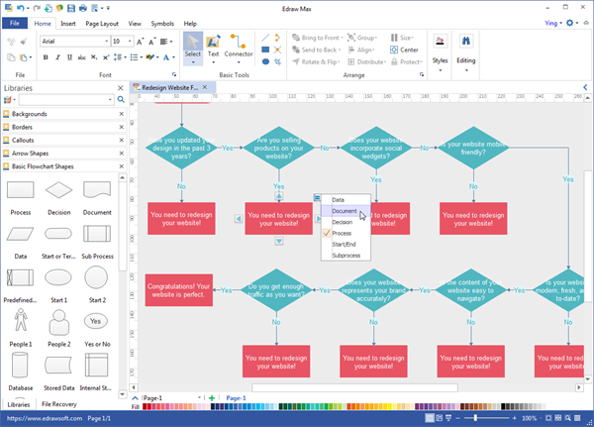Switch to the Symbols ribbon tab
The image size is (594, 427).
[162, 24]
